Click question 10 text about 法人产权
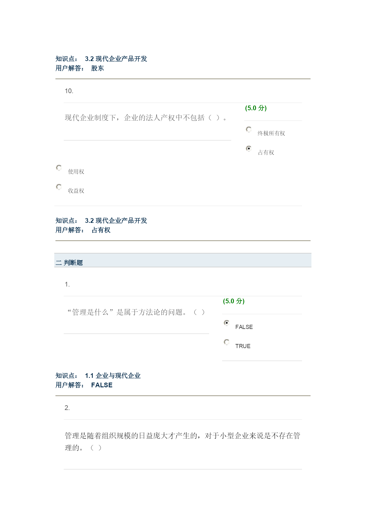Screen dimensions: 366x517 pos(146,118)
